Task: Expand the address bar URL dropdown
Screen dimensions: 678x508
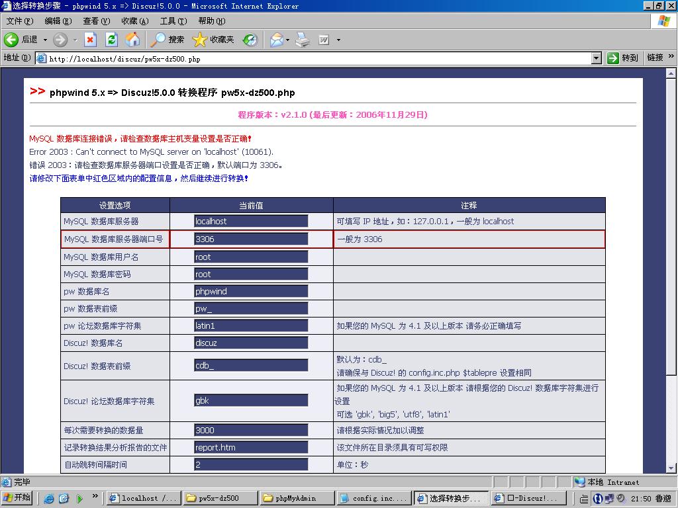Action: (597, 58)
